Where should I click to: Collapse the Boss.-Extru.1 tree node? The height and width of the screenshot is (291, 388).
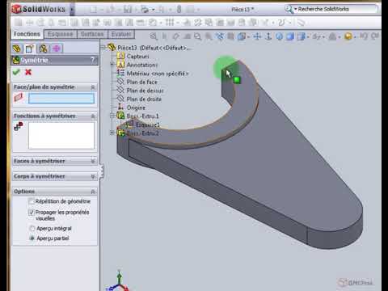tap(112, 116)
